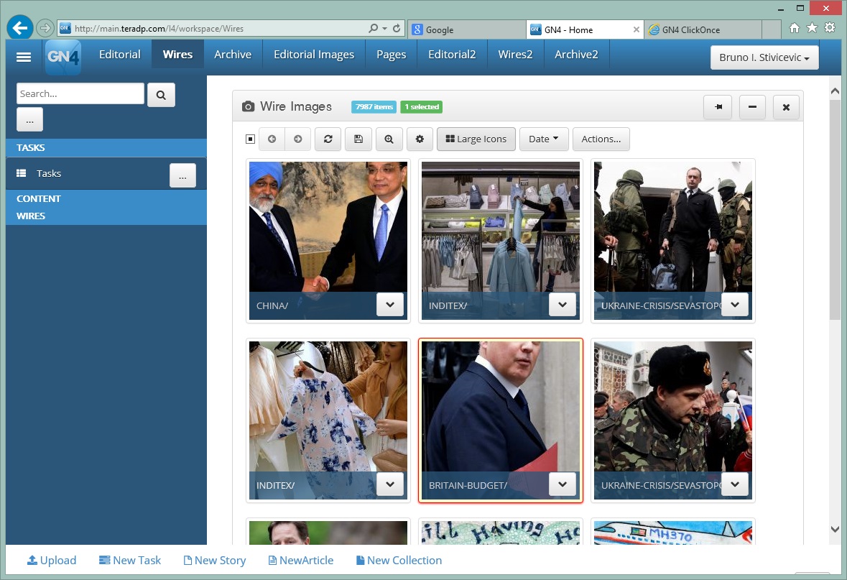Open the Bruno I. Stivicevic user menu
Image resolution: width=847 pixels, height=580 pixels.
(x=764, y=57)
